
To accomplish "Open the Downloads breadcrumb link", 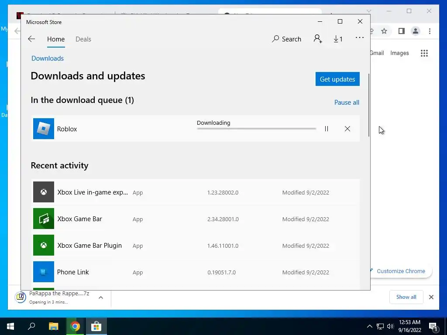I will point(48,58).
